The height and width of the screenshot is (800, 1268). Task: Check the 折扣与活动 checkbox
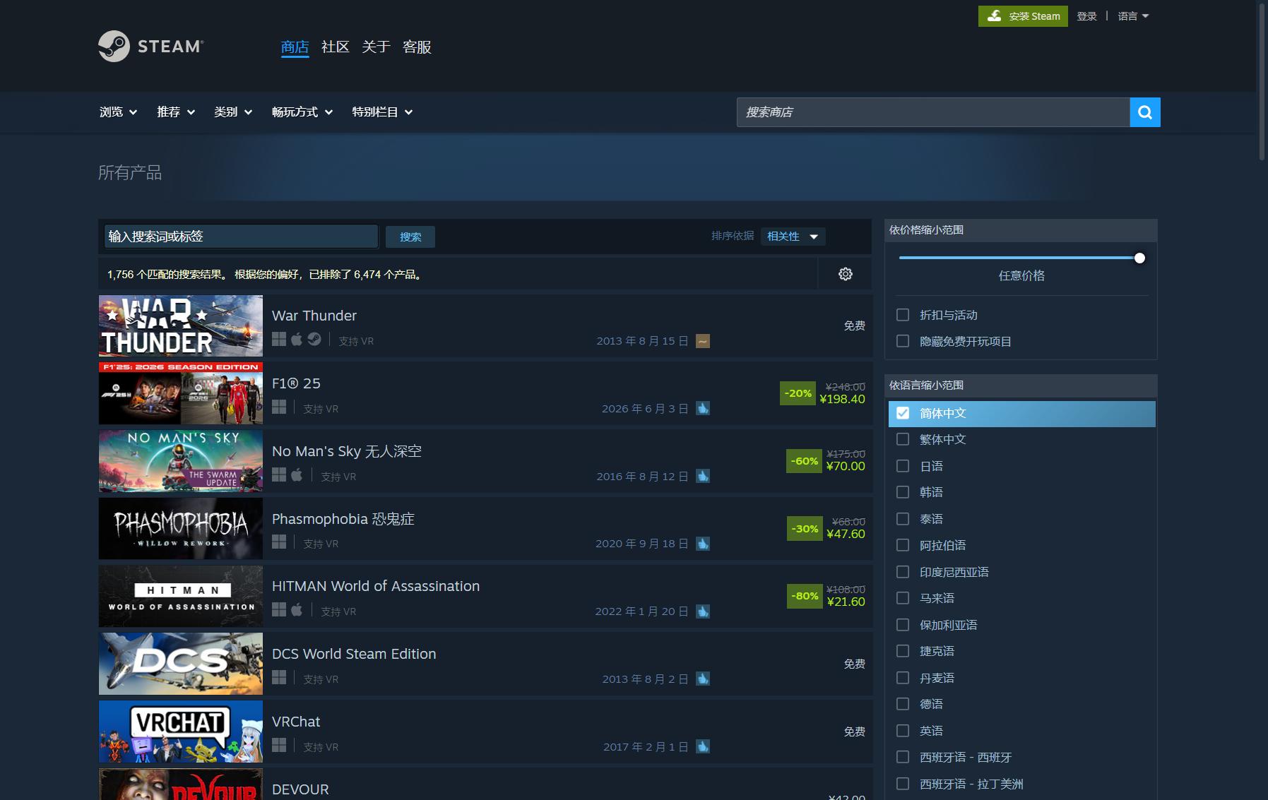[902, 315]
